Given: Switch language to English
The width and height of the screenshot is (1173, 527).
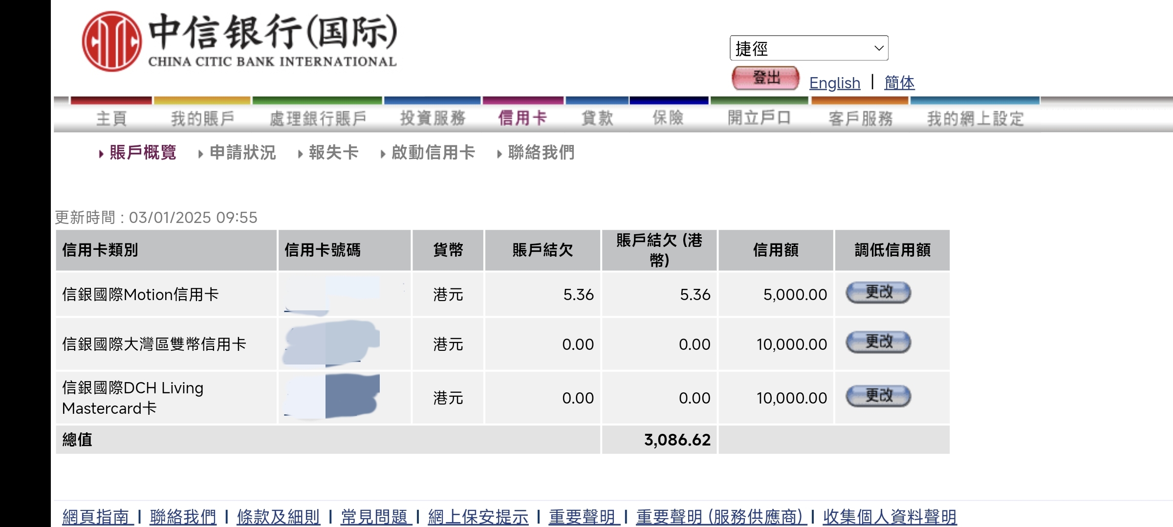Looking at the screenshot, I should pyautogui.click(x=835, y=83).
